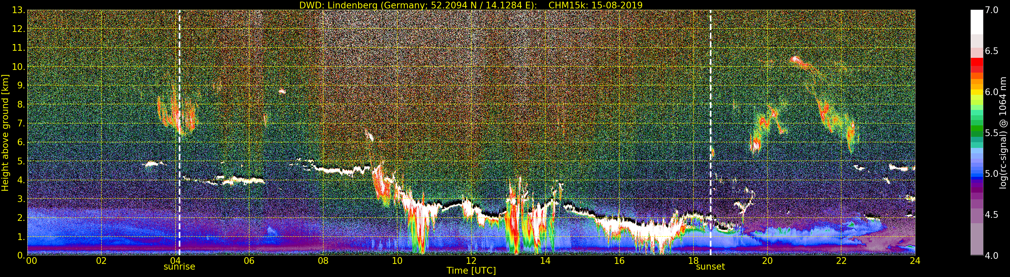The width and height of the screenshot is (1010, 277).
Task: Click the colorbar value label '7.0'
Action: [x=991, y=10]
